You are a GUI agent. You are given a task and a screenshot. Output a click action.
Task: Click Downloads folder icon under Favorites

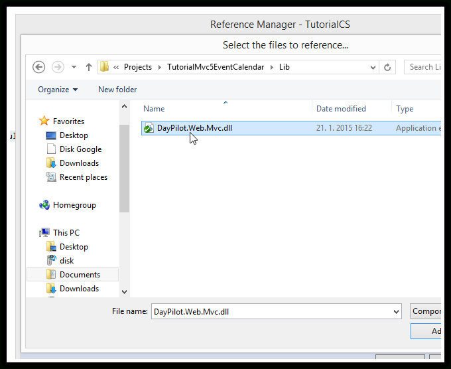[x=51, y=163]
